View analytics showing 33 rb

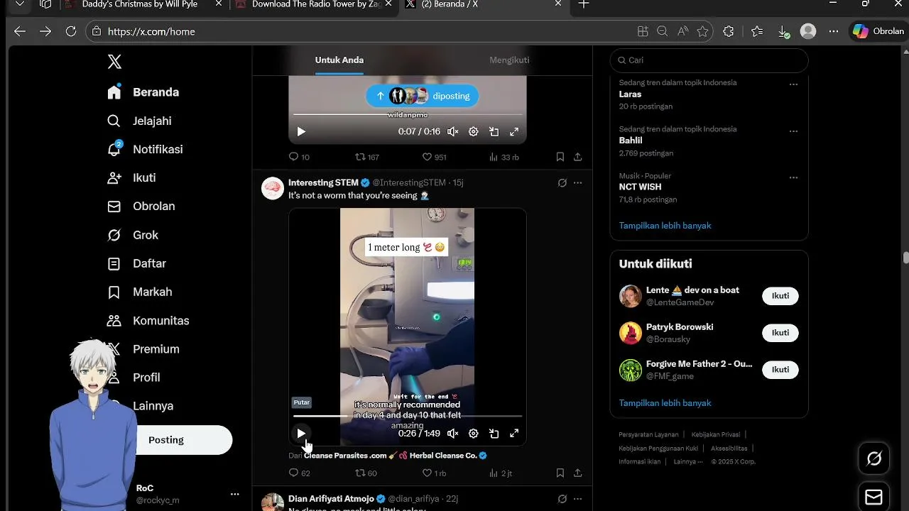coord(504,157)
